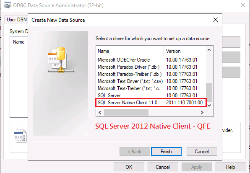The image size is (250, 173).
Task: Close the ODBC Data Source Administrator window
Action: (243, 5)
